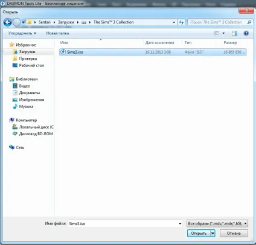Click the Отмена button

point(234,234)
